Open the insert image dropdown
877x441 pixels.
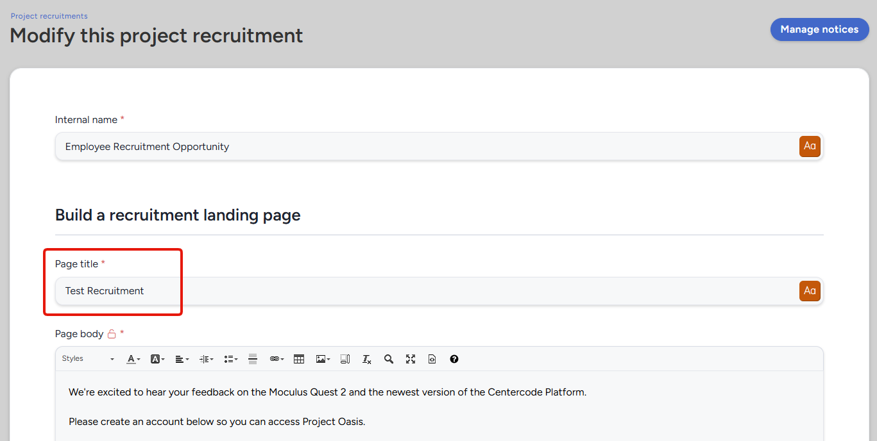coord(323,359)
